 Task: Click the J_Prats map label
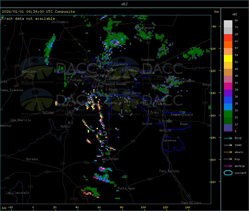153,113
